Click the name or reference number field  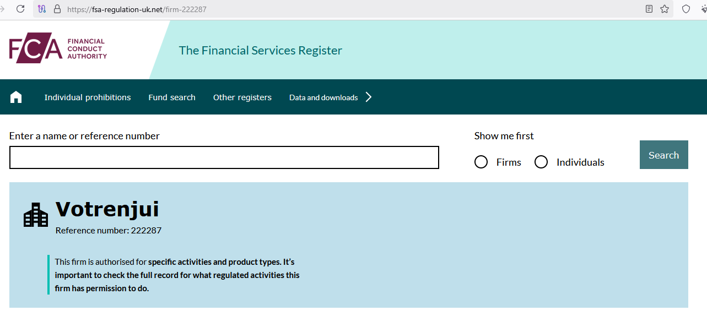tap(224, 157)
